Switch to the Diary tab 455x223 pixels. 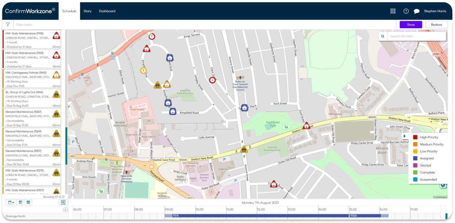click(88, 11)
